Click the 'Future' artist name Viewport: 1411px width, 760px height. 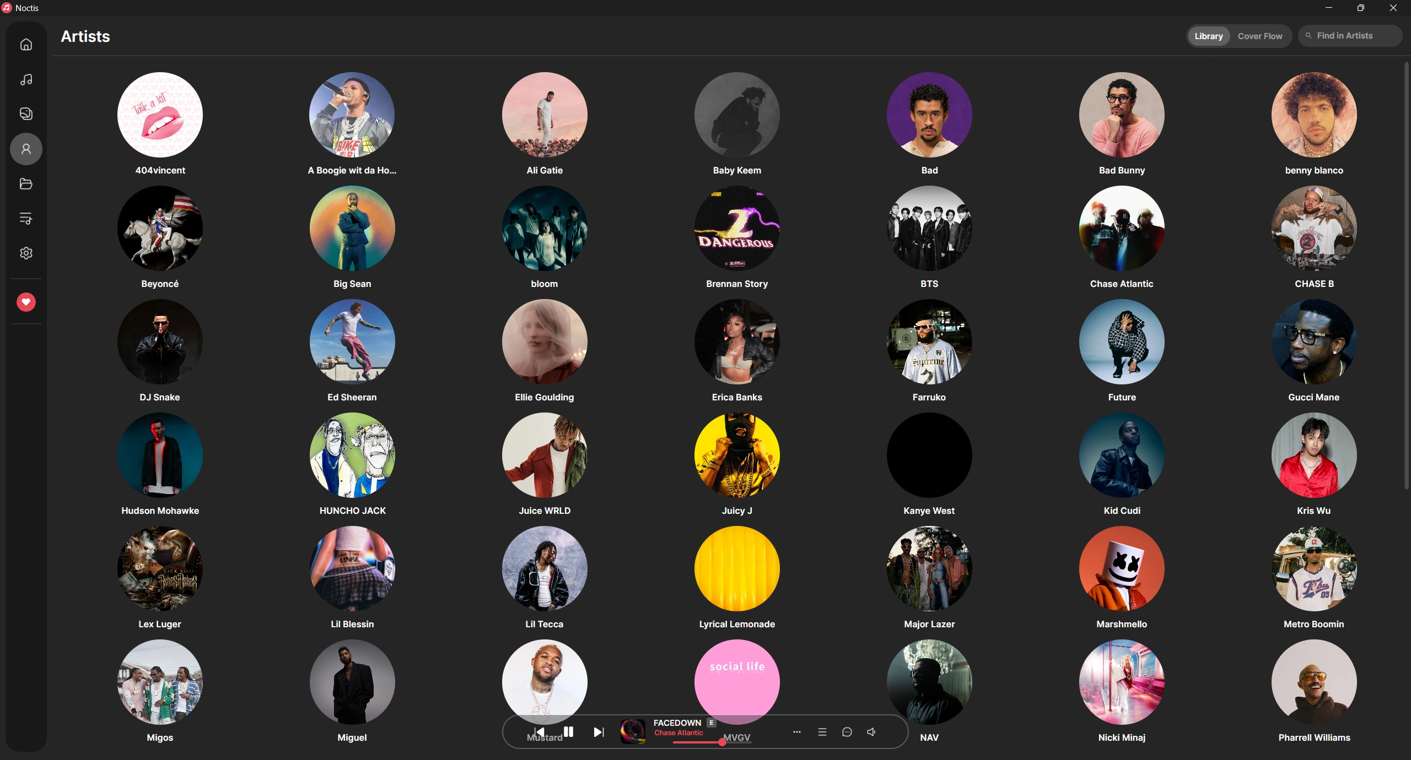click(x=1122, y=397)
